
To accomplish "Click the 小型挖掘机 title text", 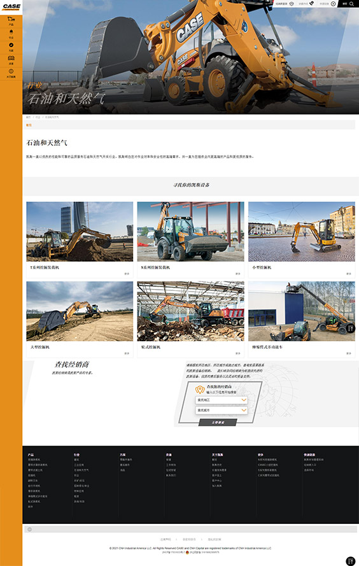I will tap(262, 267).
